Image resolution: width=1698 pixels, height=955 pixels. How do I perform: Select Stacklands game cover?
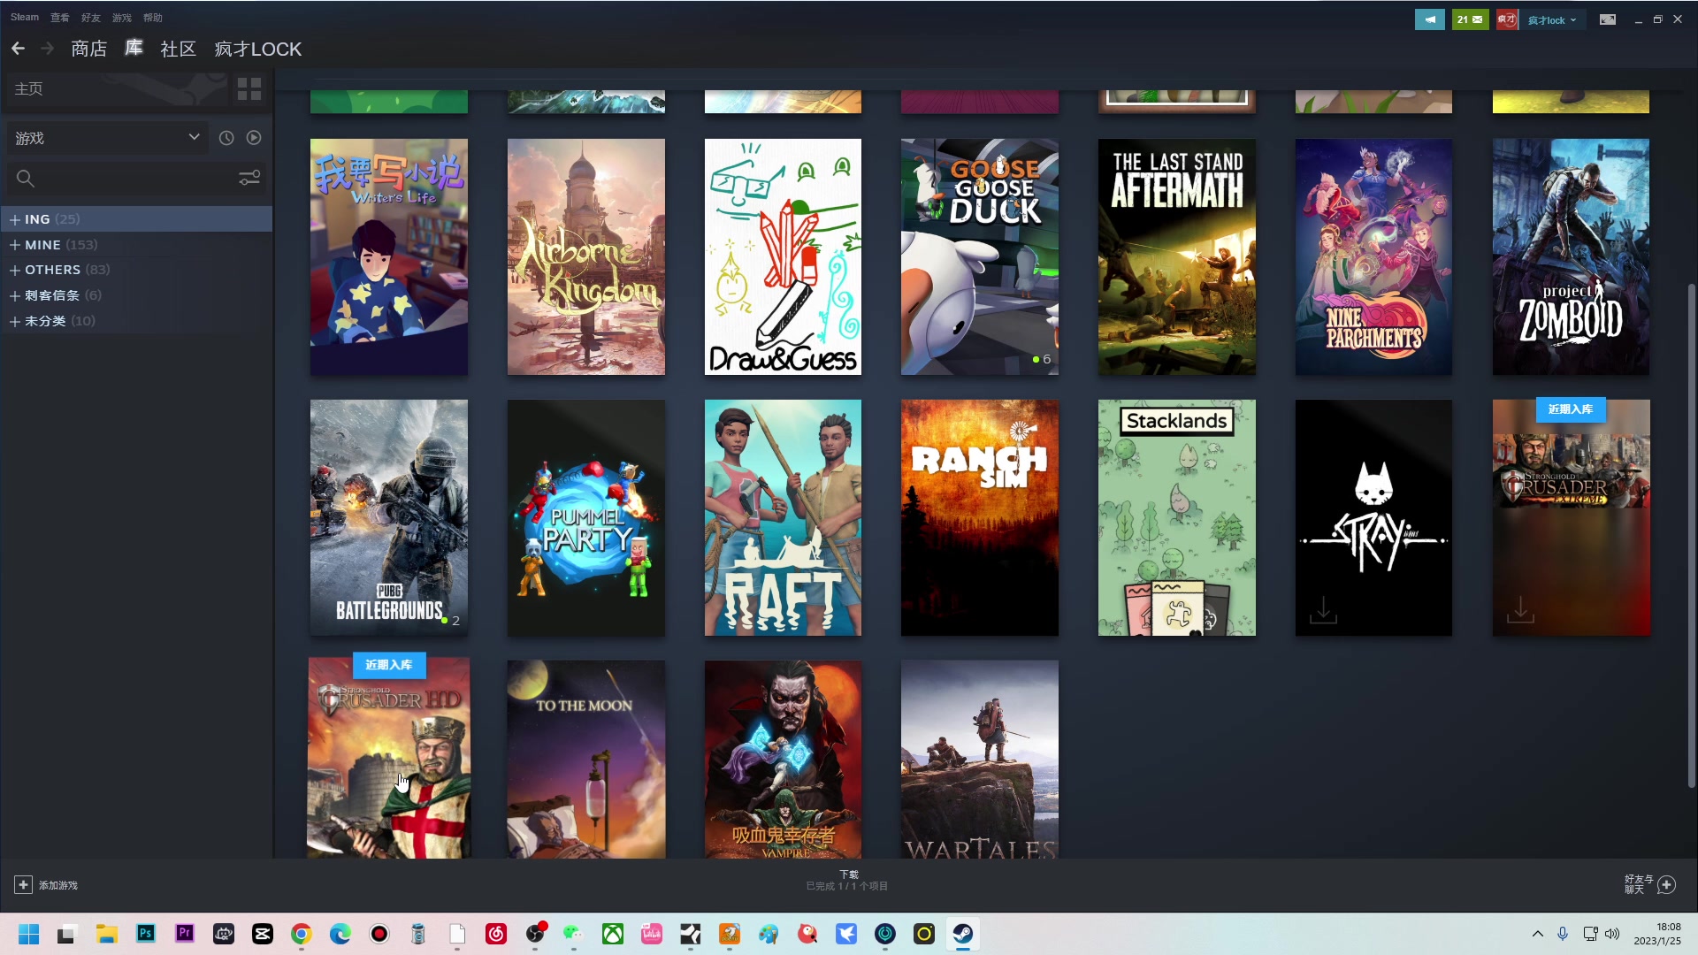[1177, 517]
